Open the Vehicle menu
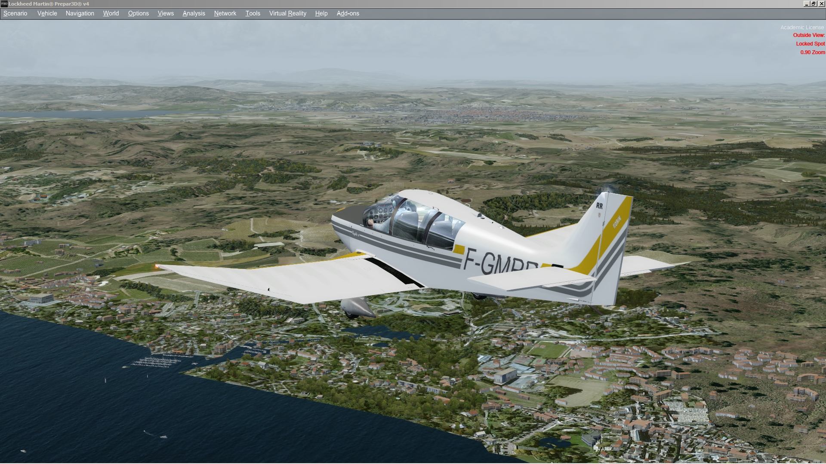The height and width of the screenshot is (464, 826). point(47,13)
